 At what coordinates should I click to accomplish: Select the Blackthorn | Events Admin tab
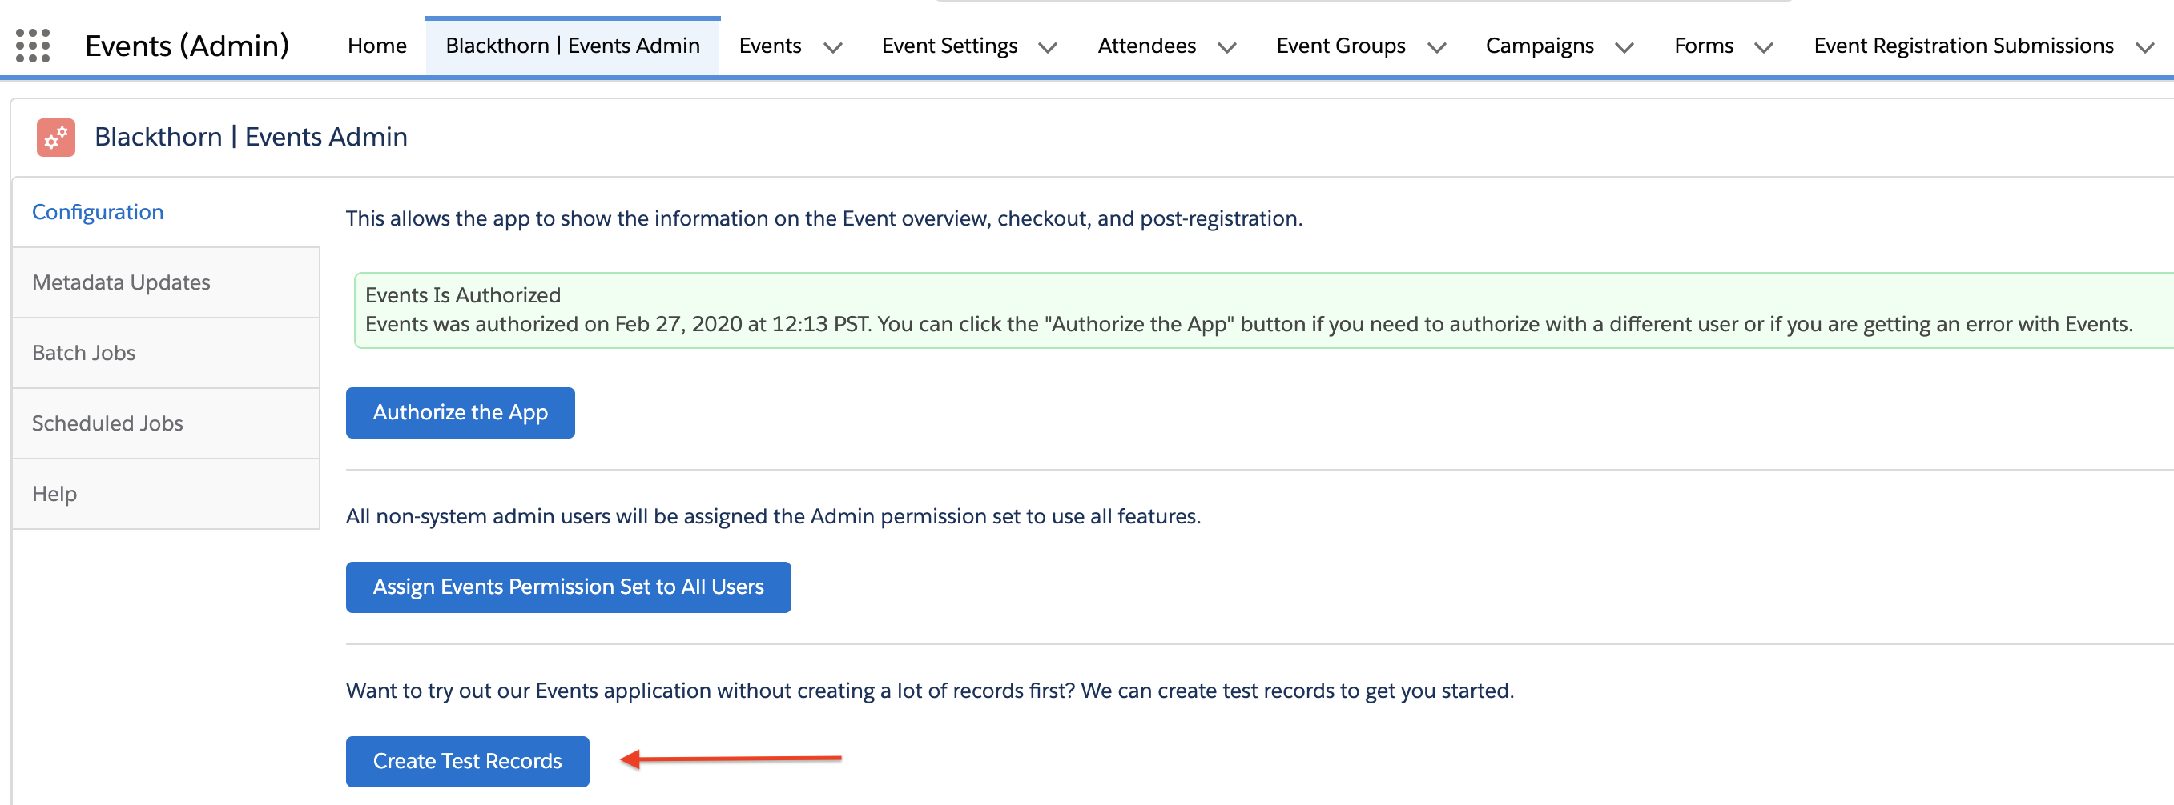point(572,46)
